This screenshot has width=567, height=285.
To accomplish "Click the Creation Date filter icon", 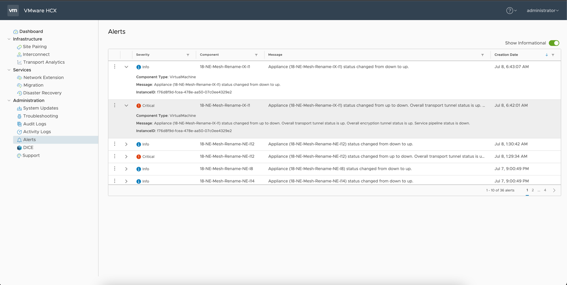I will (553, 55).
